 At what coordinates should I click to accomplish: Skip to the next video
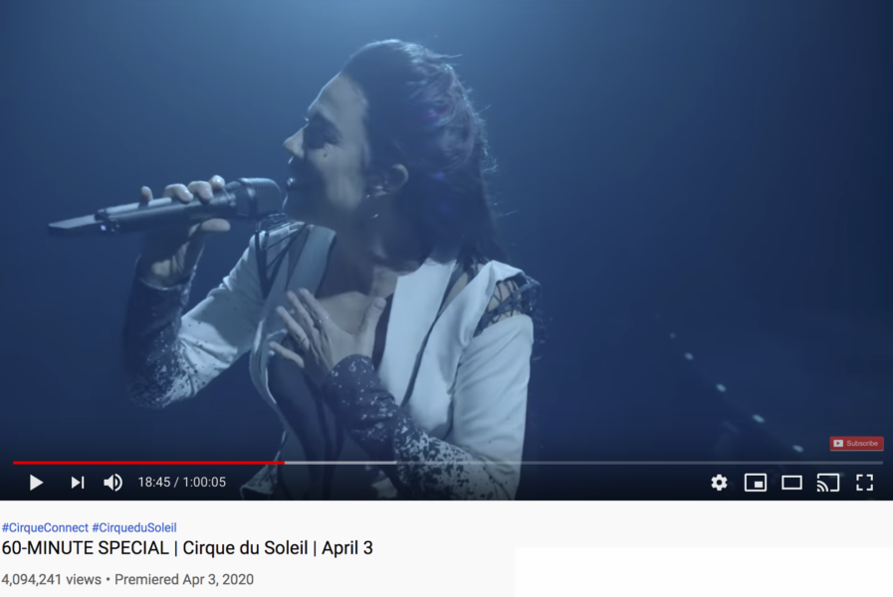pyautogui.click(x=78, y=483)
